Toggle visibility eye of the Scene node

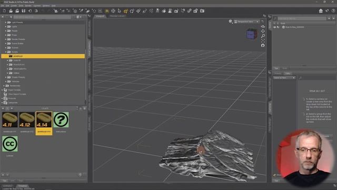(275, 27)
